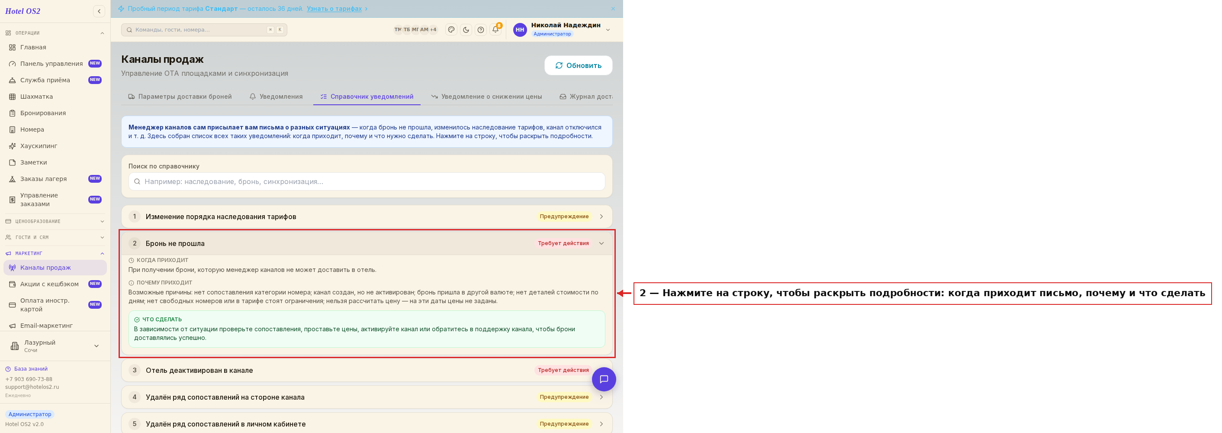Viewport: 1222px width, 433px height.
Task: Click the Бронирования clipboard icon
Action: [13, 113]
